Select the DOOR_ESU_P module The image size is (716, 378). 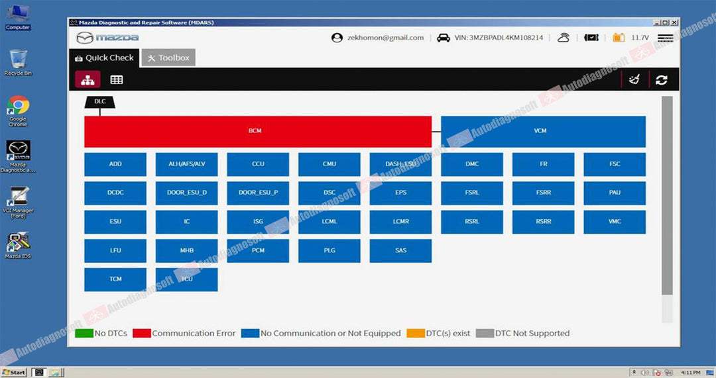pos(258,193)
